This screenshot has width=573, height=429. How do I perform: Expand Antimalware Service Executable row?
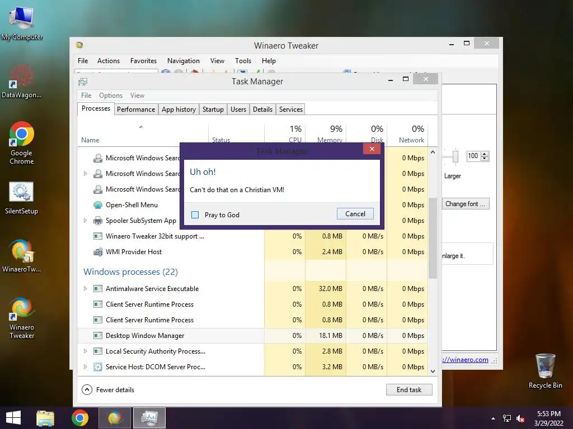(85, 289)
